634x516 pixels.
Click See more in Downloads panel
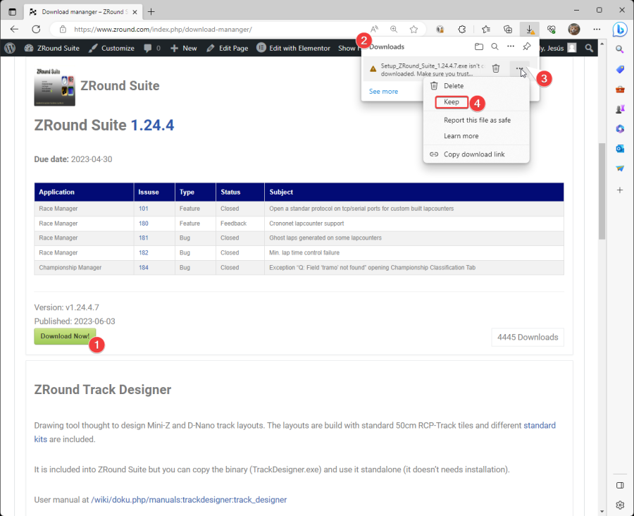[x=383, y=92]
